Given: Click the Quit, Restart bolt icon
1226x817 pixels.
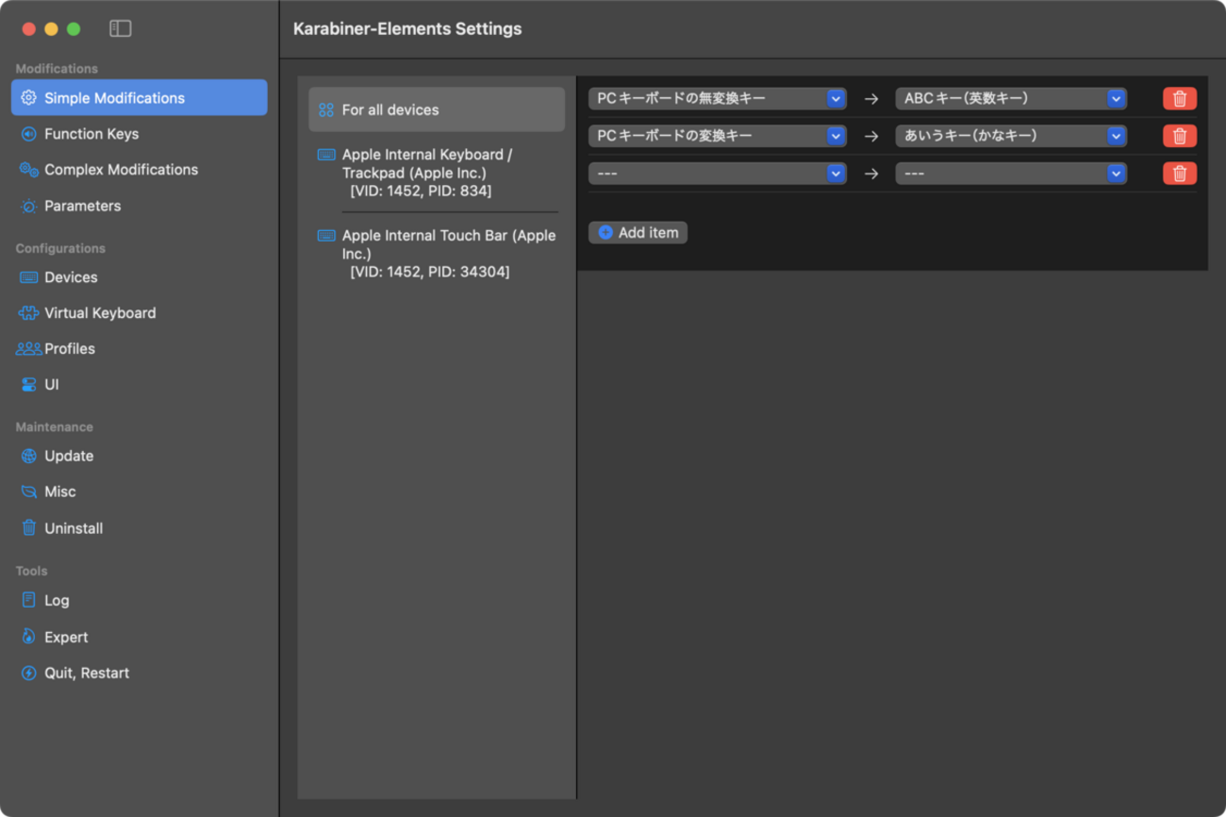Looking at the screenshot, I should [x=28, y=674].
